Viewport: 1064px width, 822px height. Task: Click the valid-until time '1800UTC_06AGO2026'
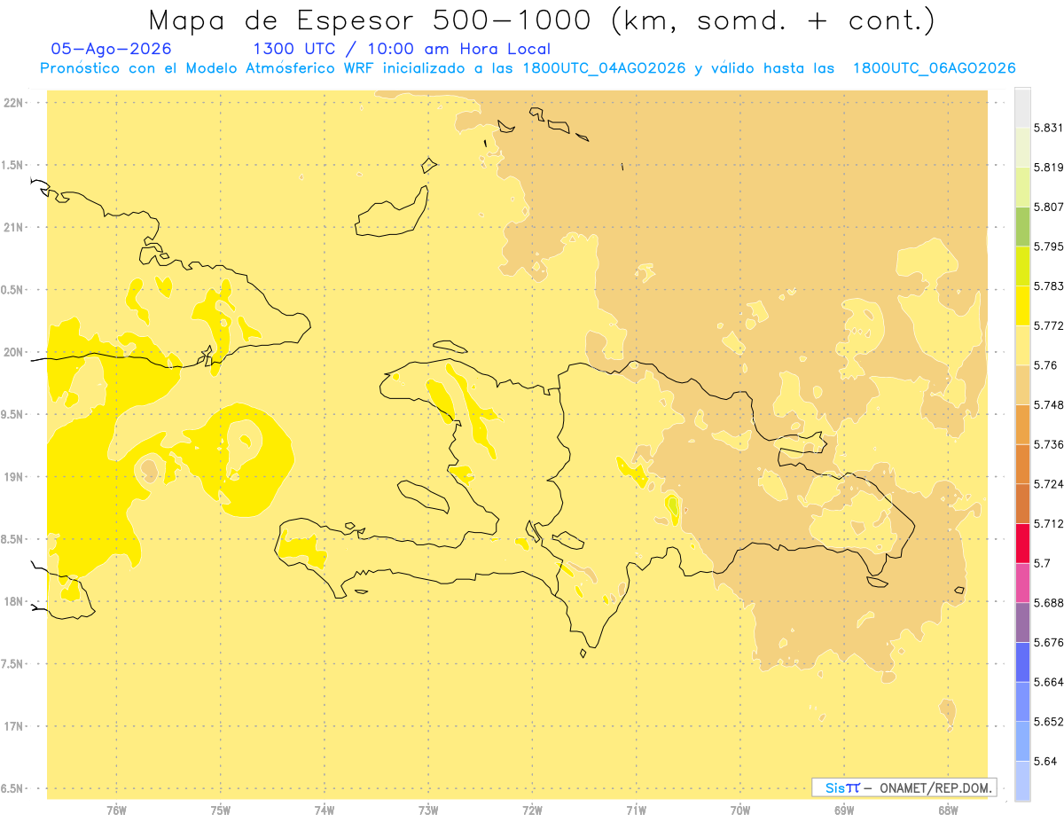(934, 68)
